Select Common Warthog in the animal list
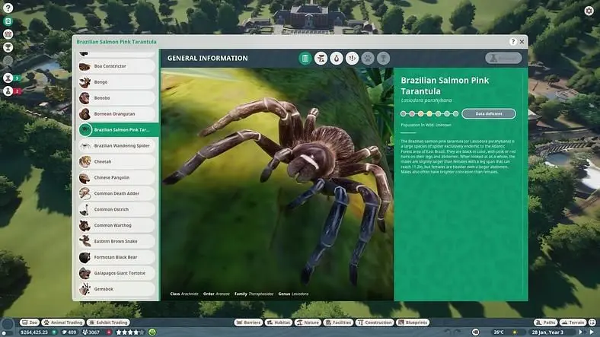Viewport: 600px width, 337px height. point(117,225)
